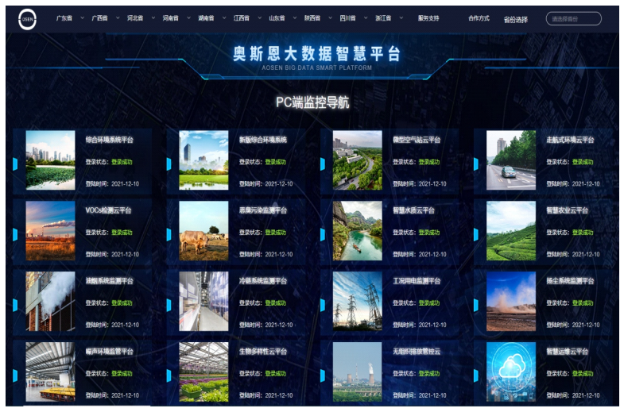Click blue arrow marker beside VOCs检测云平台
Screen dimensions: 624x412
tap(15, 235)
